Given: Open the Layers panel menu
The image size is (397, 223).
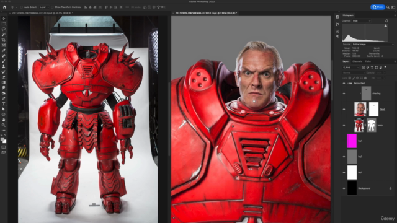Looking at the screenshot, I should tap(395, 61).
